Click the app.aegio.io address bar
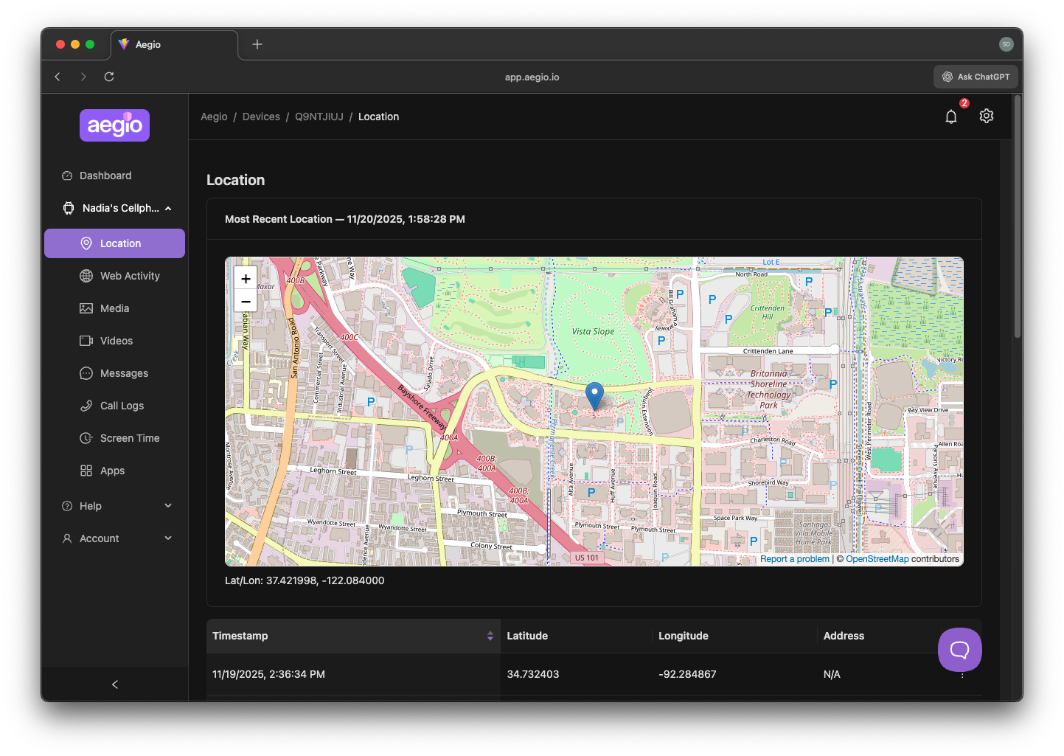The image size is (1064, 756). click(532, 77)
